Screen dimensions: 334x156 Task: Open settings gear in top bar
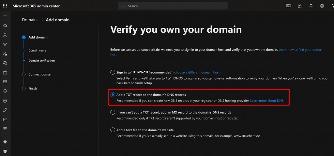point(322,6)
